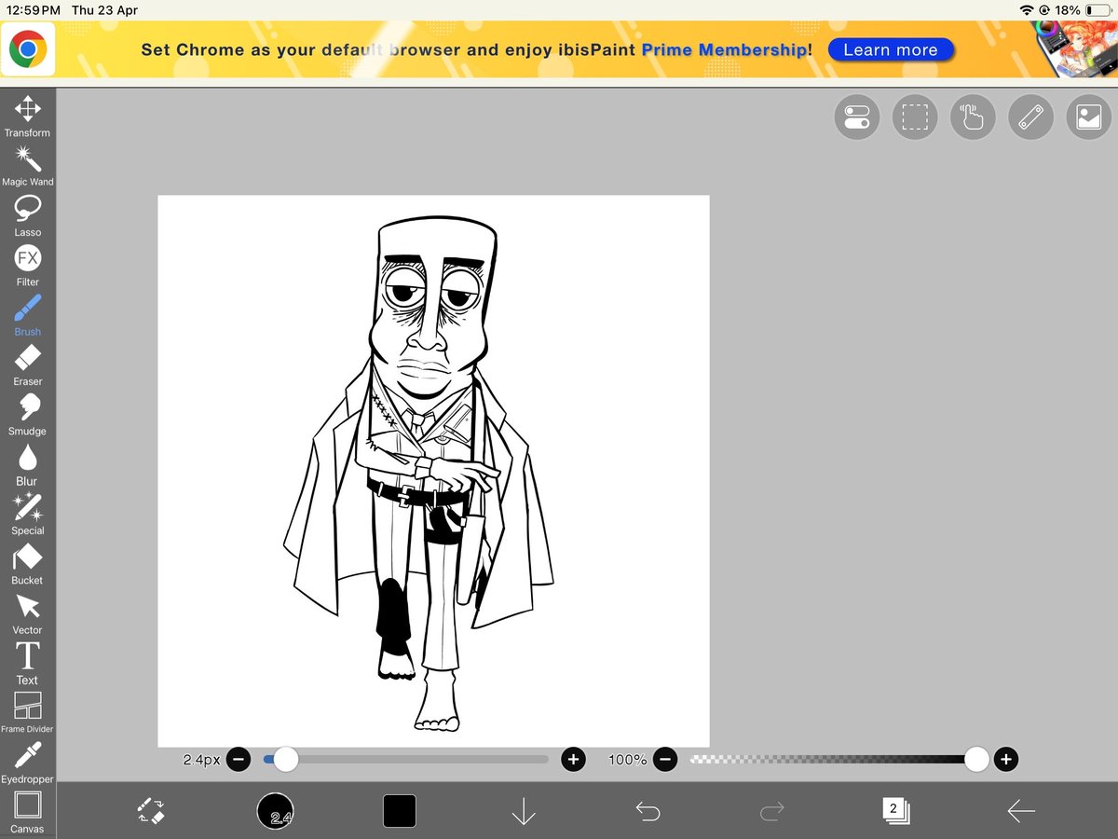Tap the 100% opacity value

click(628, 760)
